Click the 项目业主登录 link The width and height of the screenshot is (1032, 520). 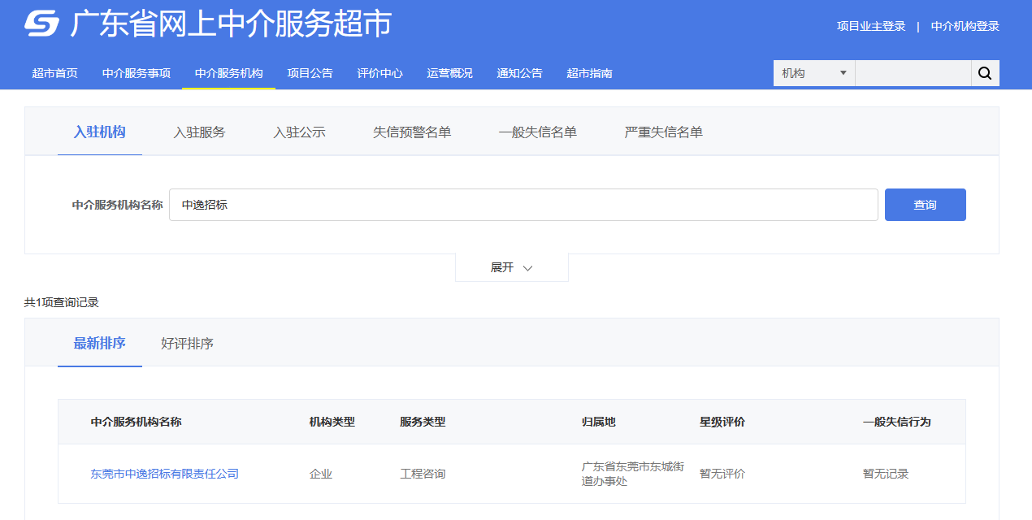coord(871,26)
